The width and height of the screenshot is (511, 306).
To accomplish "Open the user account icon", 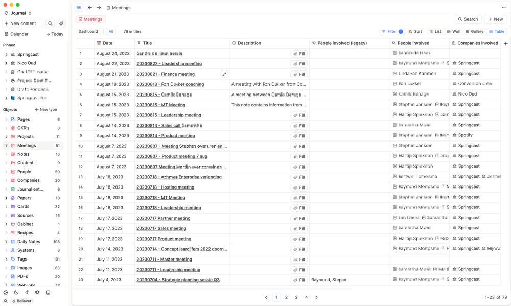I will [5, 301].
